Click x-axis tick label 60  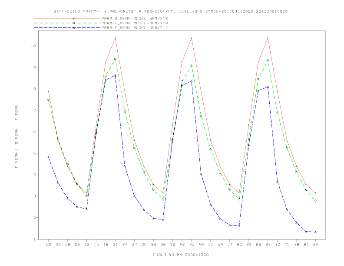coord(239,244)
